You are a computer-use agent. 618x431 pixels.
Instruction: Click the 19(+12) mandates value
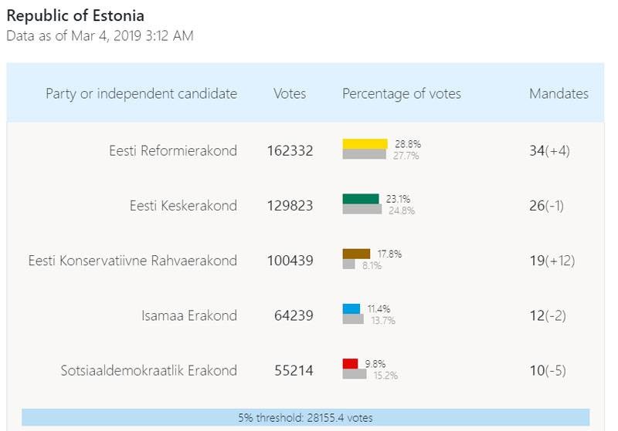click(x=552, y=261)
